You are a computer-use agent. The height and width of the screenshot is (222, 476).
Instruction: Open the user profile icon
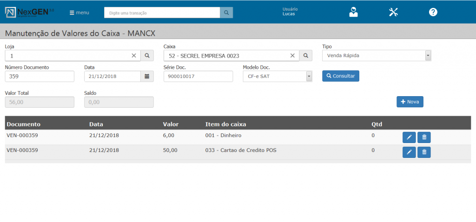[x=354, y=13]
